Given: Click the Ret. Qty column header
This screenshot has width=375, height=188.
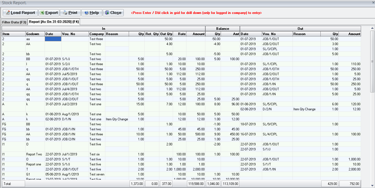Looking at the screenshot, I should 152,34.
